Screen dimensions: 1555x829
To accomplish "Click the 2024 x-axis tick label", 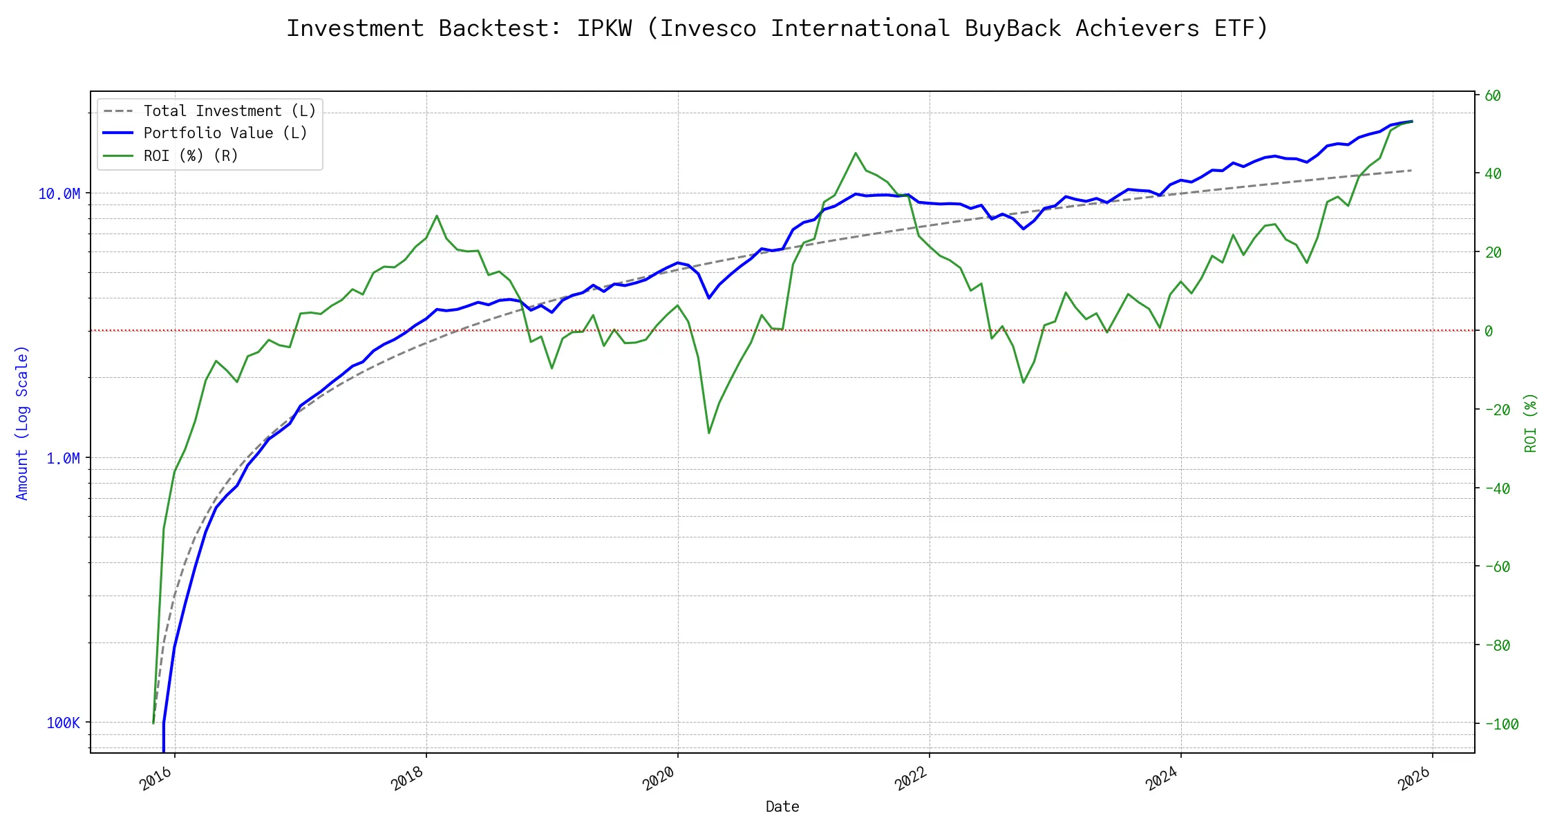I will click(x=1162, y=779).
